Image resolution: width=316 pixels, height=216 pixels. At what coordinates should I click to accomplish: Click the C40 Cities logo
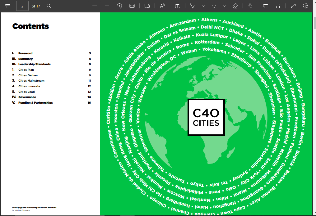click(206, 117)
